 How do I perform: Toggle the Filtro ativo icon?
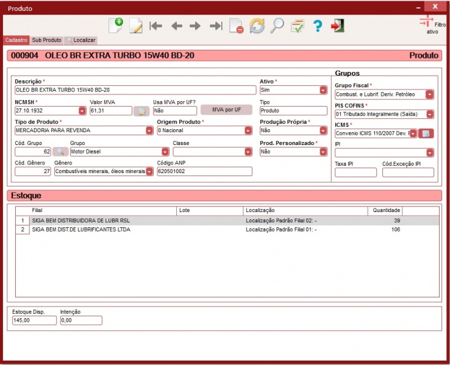[x=426, y=22]
